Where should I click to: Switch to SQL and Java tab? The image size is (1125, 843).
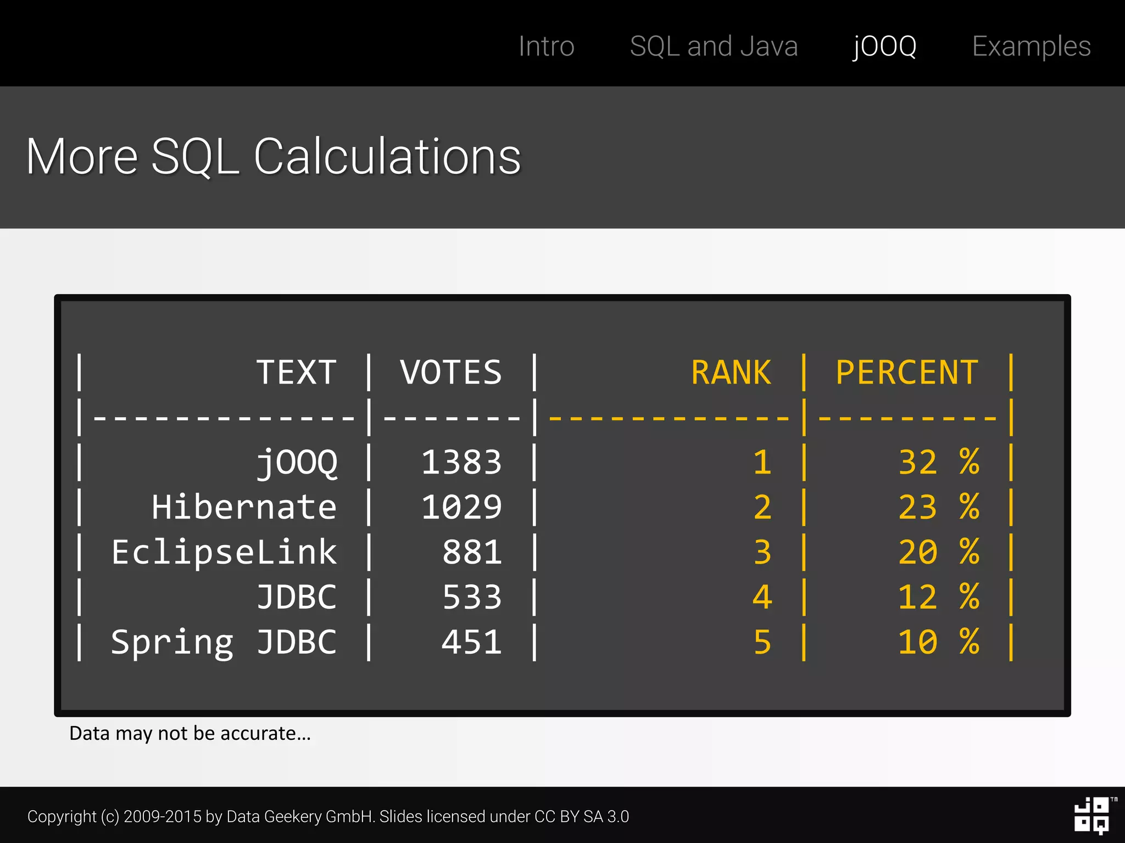[x=714, y=46]
